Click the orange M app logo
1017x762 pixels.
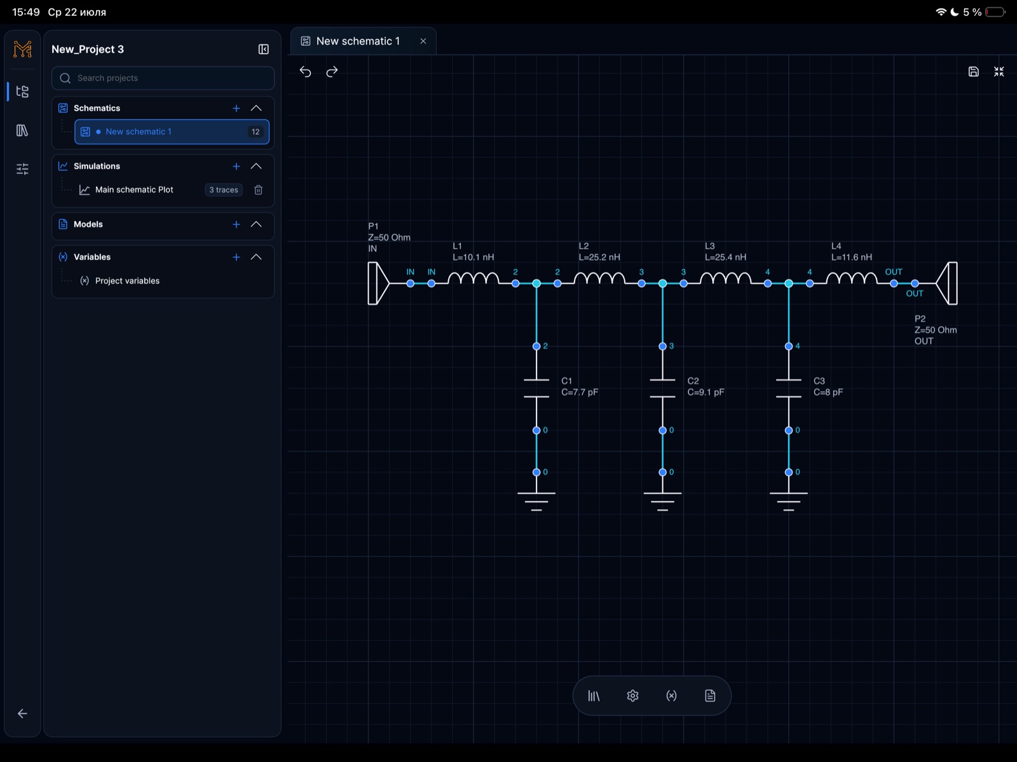22,50
